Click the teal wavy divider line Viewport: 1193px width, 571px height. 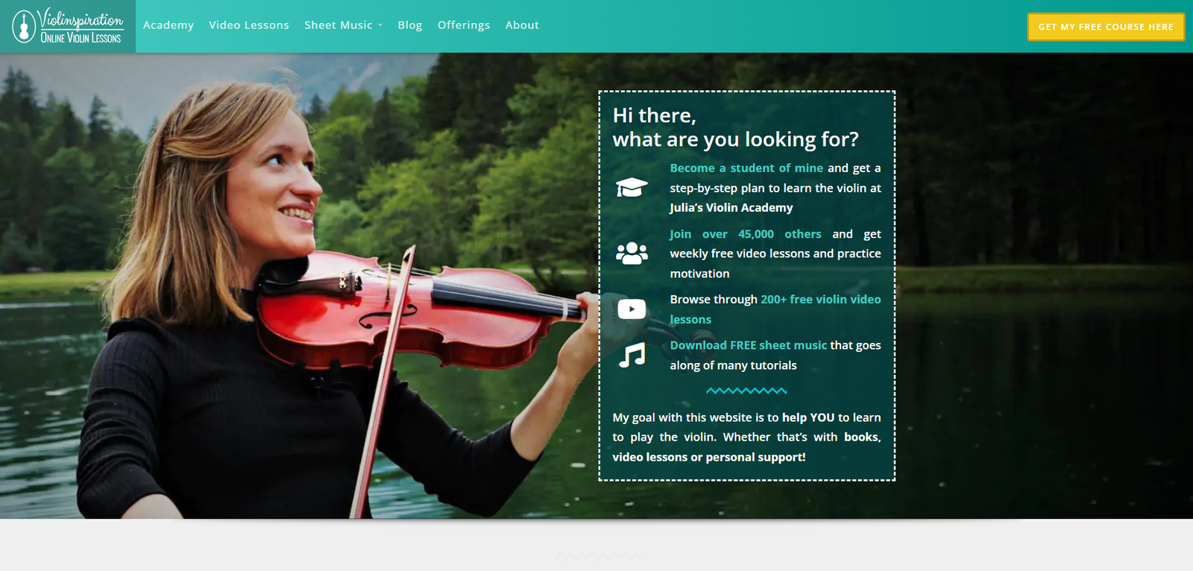(x=746, y=391)
